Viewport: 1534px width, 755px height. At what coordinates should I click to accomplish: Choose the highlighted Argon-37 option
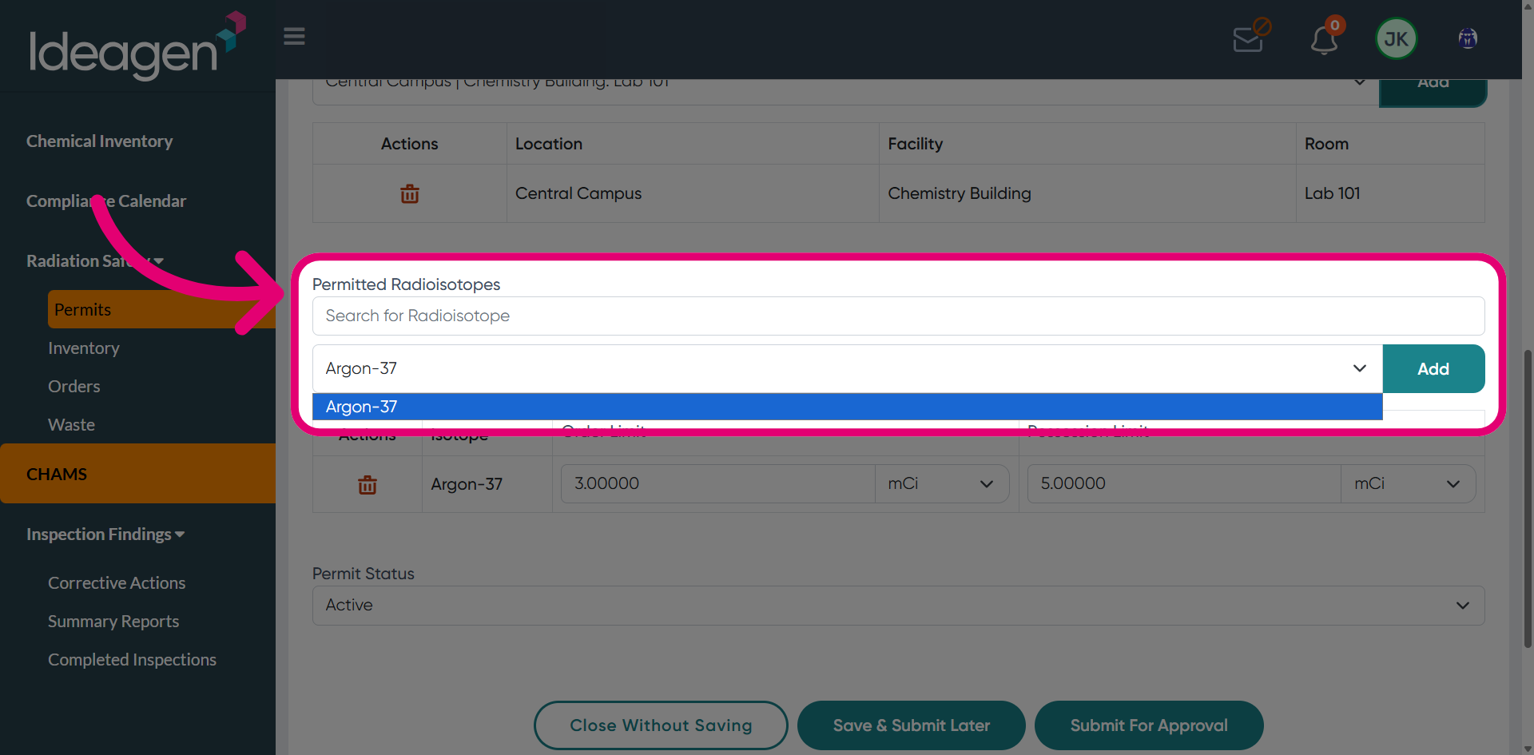coord(847,407)
